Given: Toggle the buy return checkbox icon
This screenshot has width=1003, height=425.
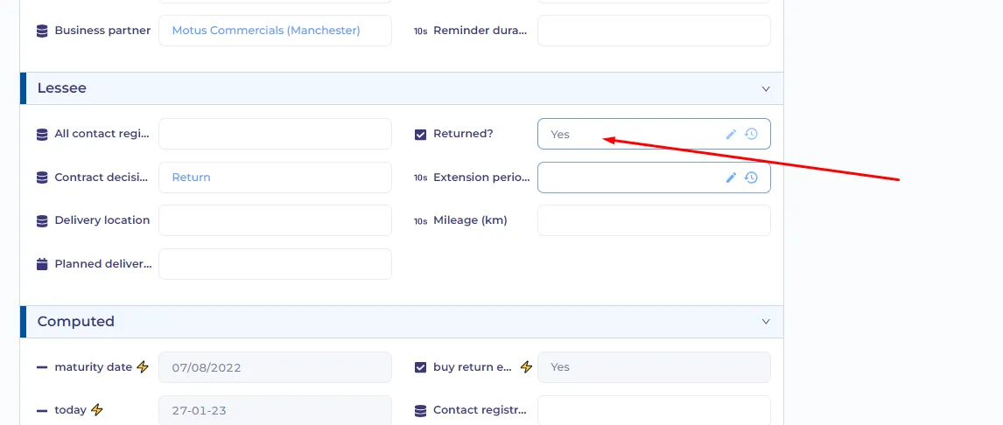Looking at the screenshot, I should (420, 367).
